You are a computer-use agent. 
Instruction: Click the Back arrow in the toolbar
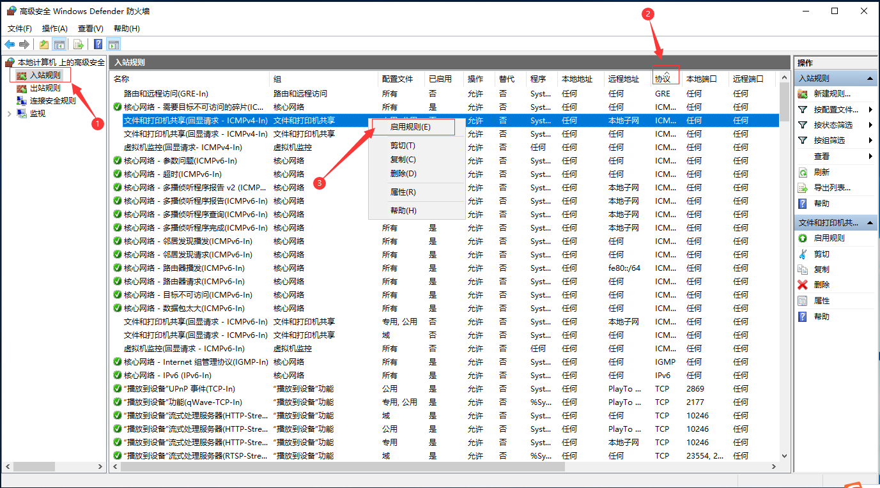pos(10,44)
